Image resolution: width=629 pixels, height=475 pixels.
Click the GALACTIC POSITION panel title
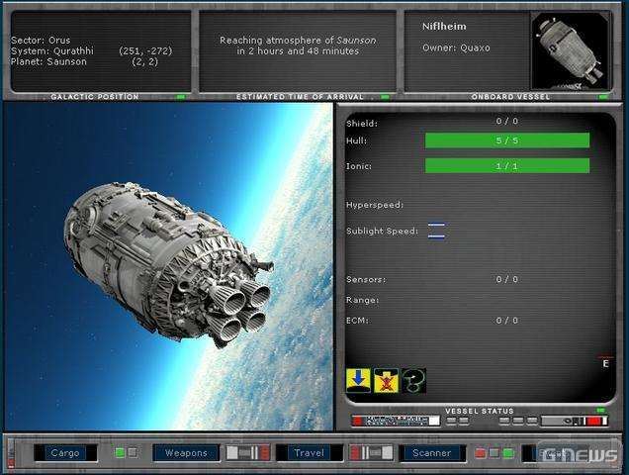tap(95, 97)
